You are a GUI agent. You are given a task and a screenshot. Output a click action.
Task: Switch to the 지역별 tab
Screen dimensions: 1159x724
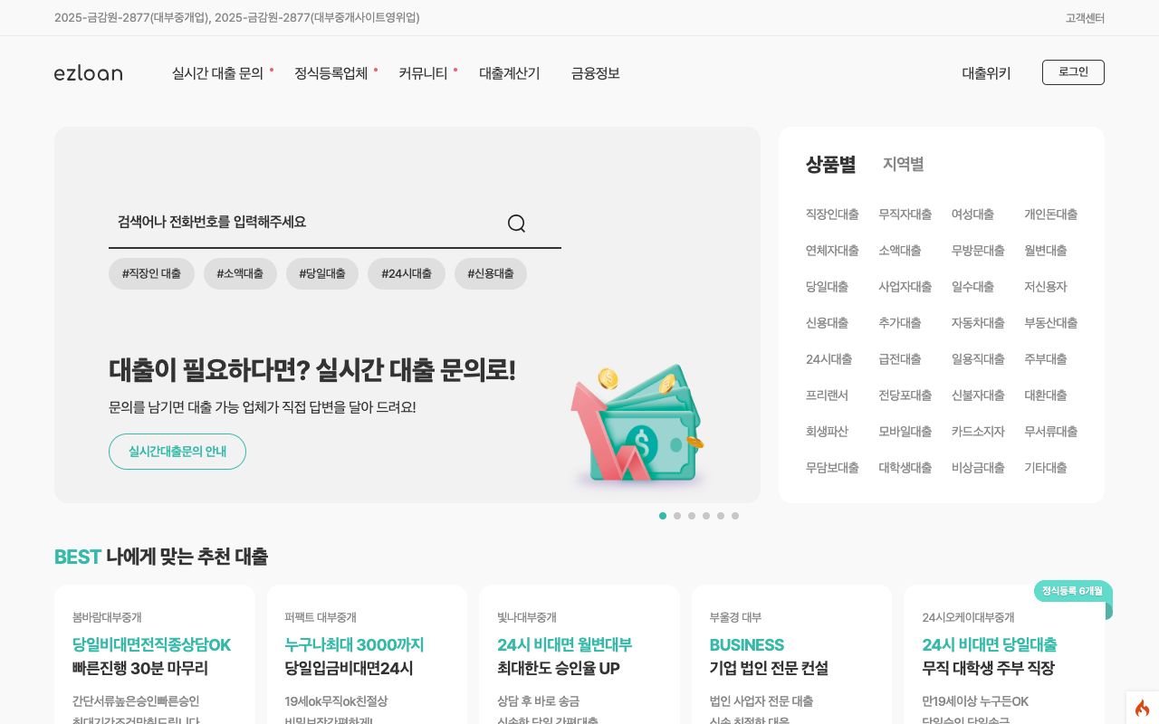(x=903, y=165)
